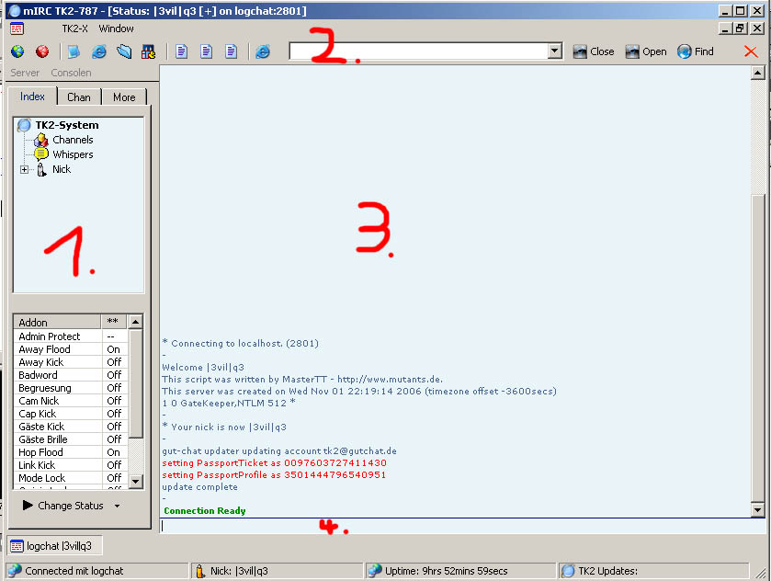Open the Change Status dropdown arrow

[x=117, y=507]
